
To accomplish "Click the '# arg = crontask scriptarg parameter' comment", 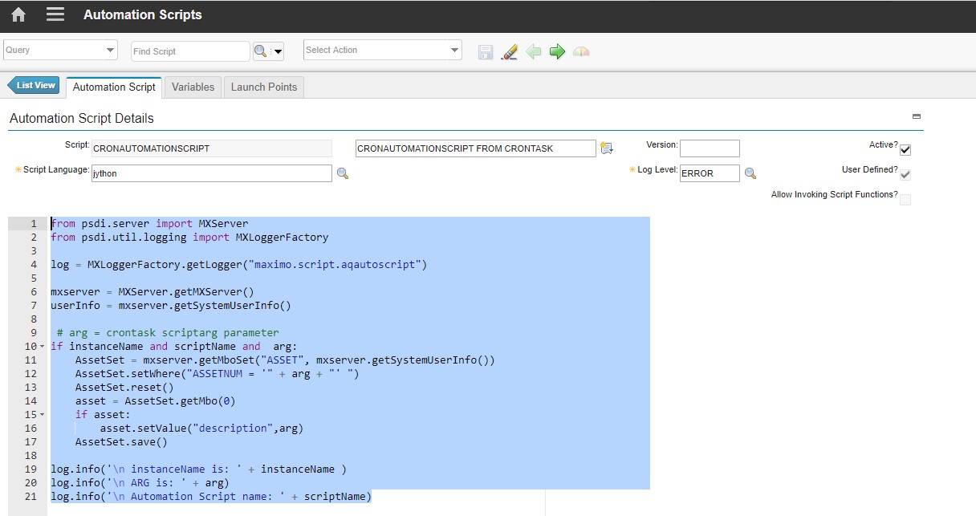I will tap(168, 332).
